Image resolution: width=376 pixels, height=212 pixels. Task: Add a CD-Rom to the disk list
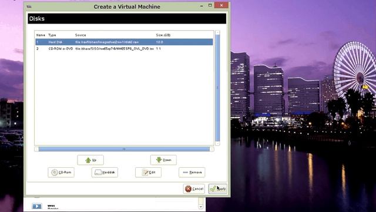pyautogui.click(x=61, y=173)
